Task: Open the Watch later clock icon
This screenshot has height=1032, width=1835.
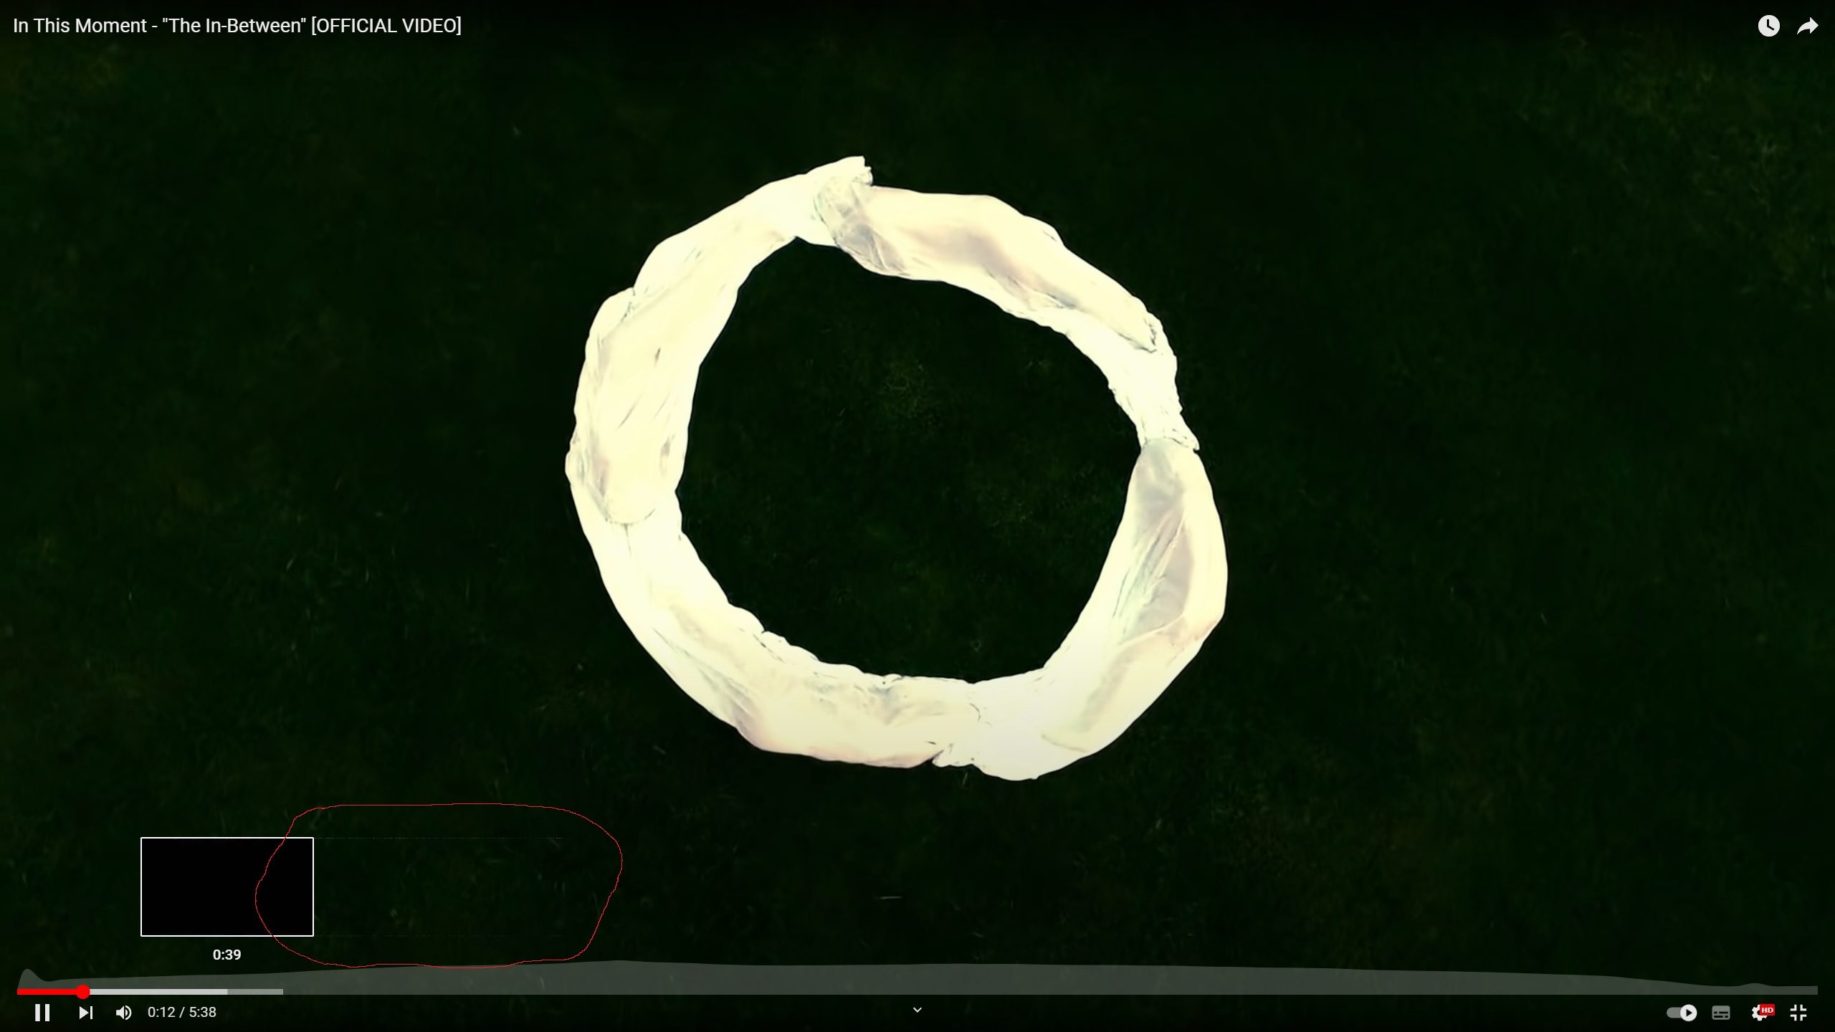Action: pos(1768,26)
